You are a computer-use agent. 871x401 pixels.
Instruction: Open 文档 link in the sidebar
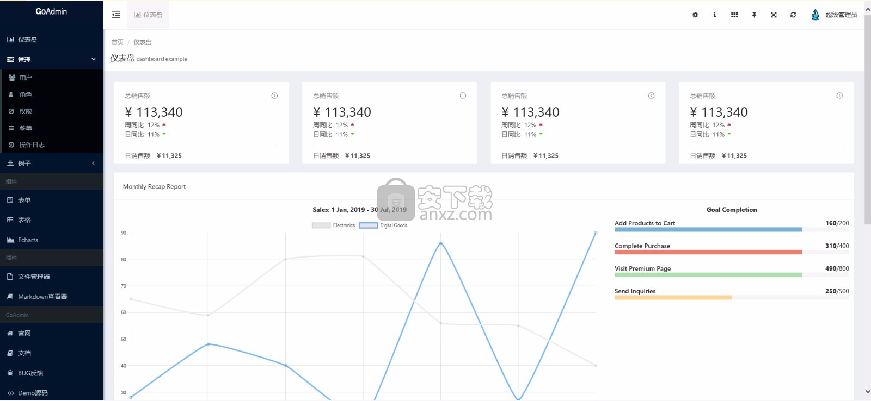tap(52, 353)
